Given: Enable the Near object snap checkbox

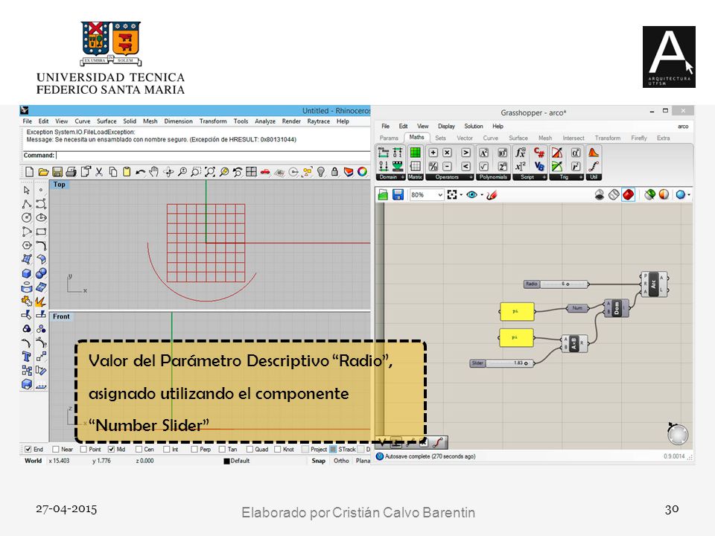Looking at the screenshot, I should point(56,450).
